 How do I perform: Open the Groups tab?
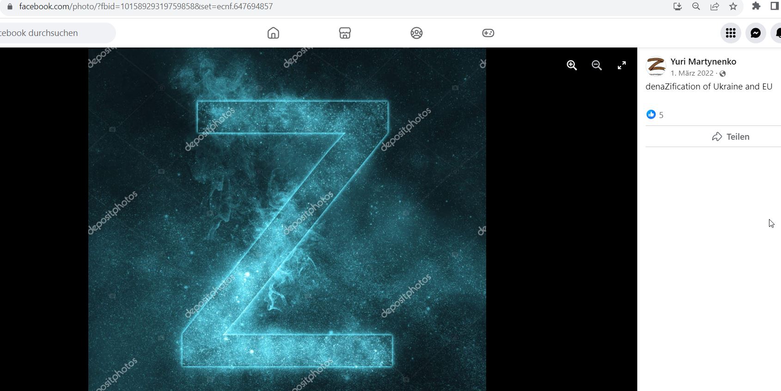[416, 33]
